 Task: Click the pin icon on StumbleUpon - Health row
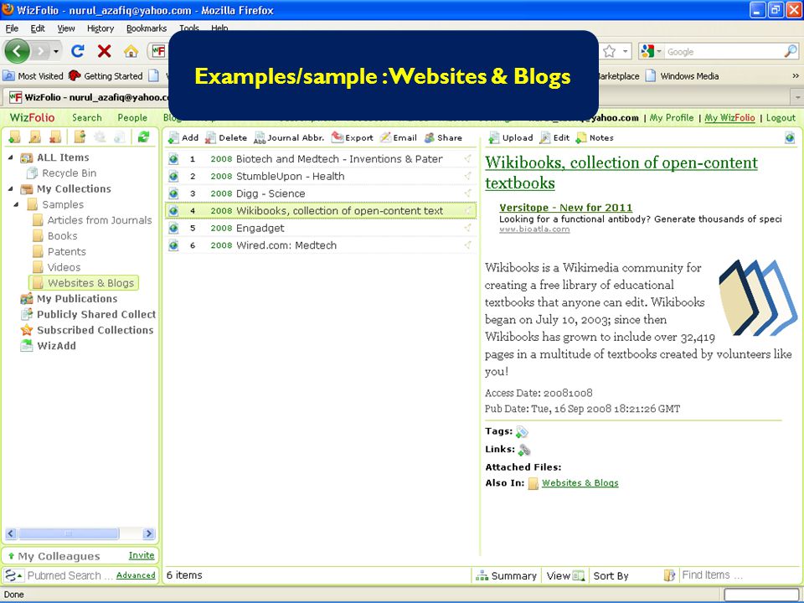[467, 176]
